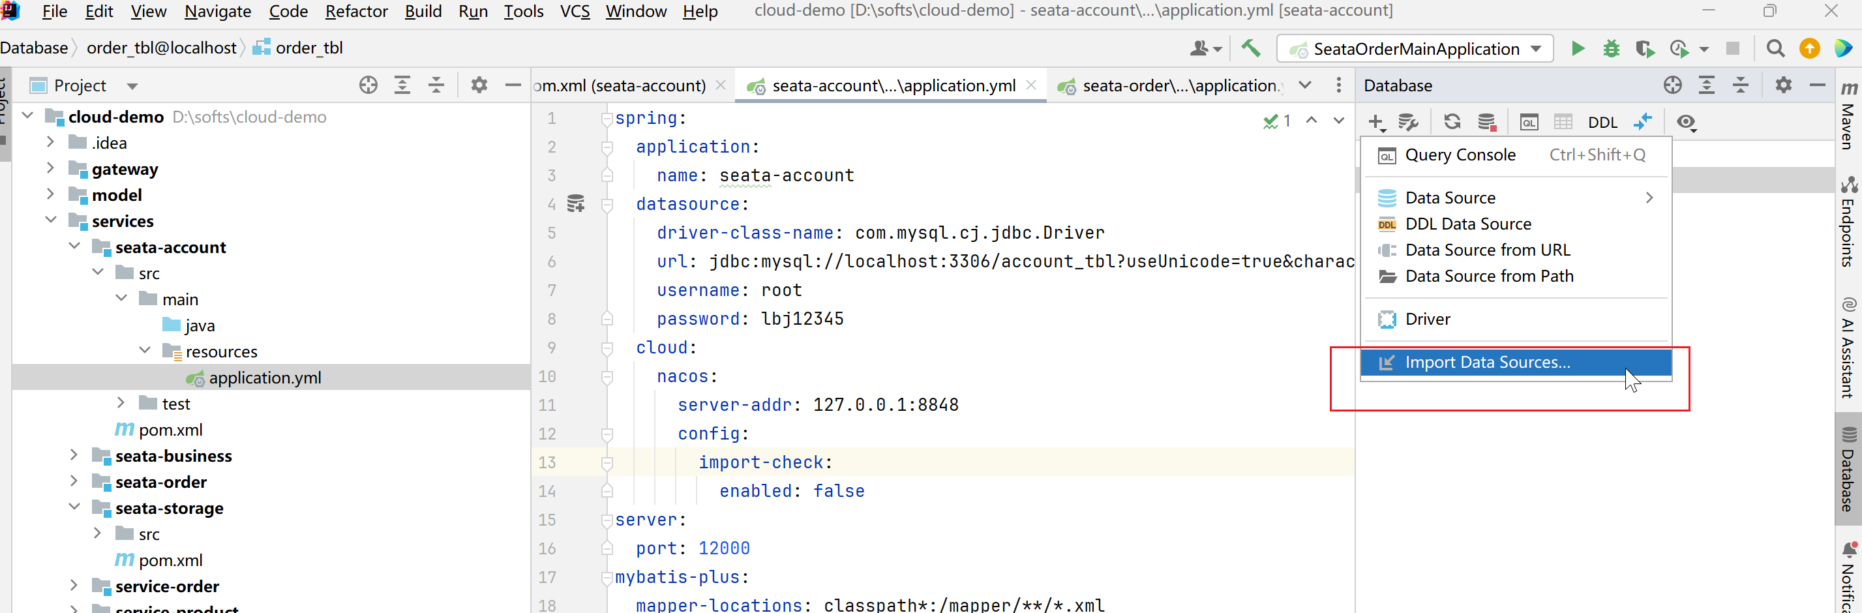
Task: Expand the gateway module
Action: tap(51, 168)
